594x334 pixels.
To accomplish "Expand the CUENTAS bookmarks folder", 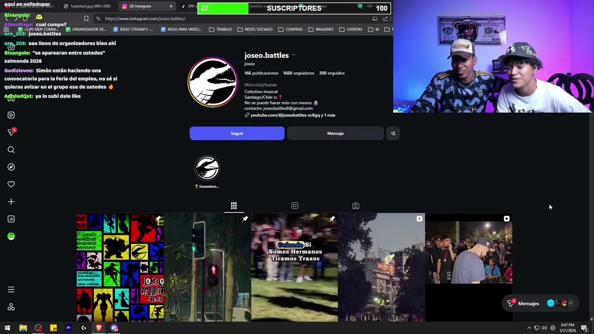I will 351,29.
